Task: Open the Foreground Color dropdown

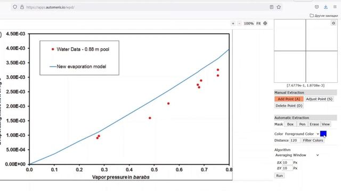Action: (302, 134)
